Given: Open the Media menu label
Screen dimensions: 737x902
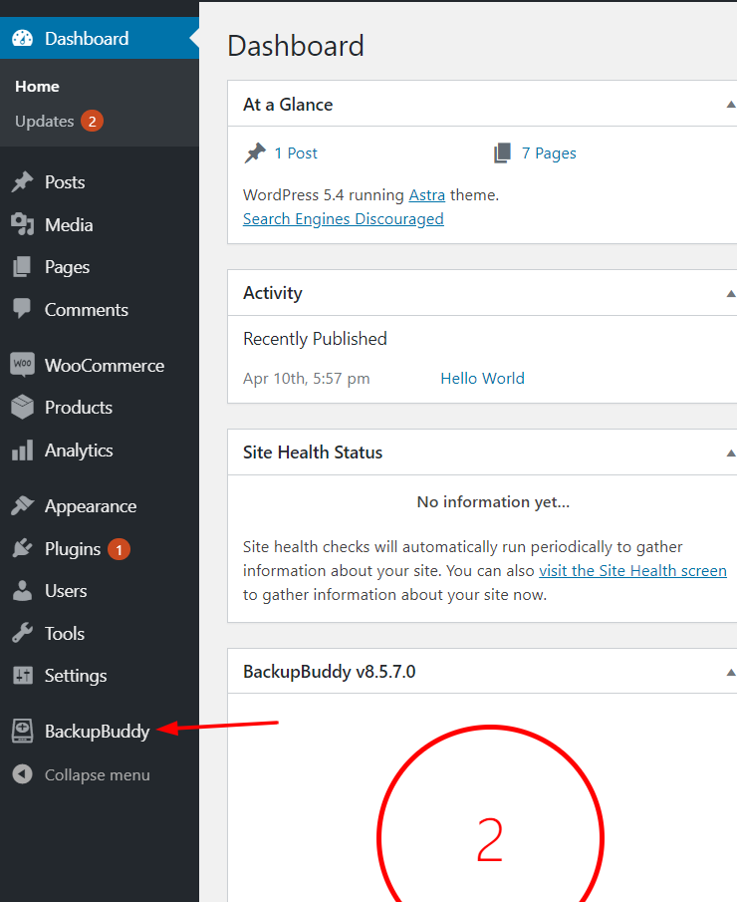Looking at the screenshot, I should (69, 225).
